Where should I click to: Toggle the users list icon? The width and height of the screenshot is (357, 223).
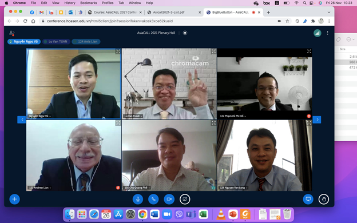pos(11,33)
